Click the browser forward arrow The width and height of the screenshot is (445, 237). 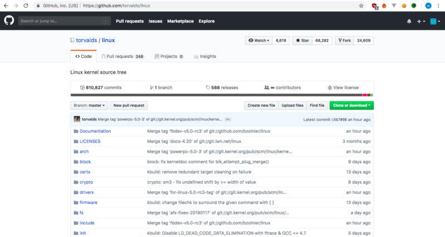(x=16, y=6)
